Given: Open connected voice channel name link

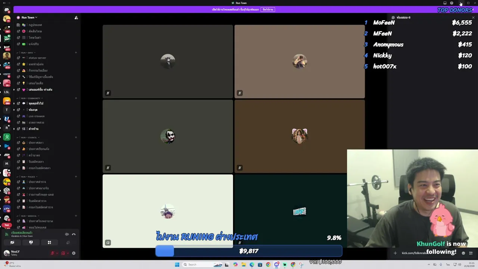Looking at the screenshot, I should [x=22, y=236].
